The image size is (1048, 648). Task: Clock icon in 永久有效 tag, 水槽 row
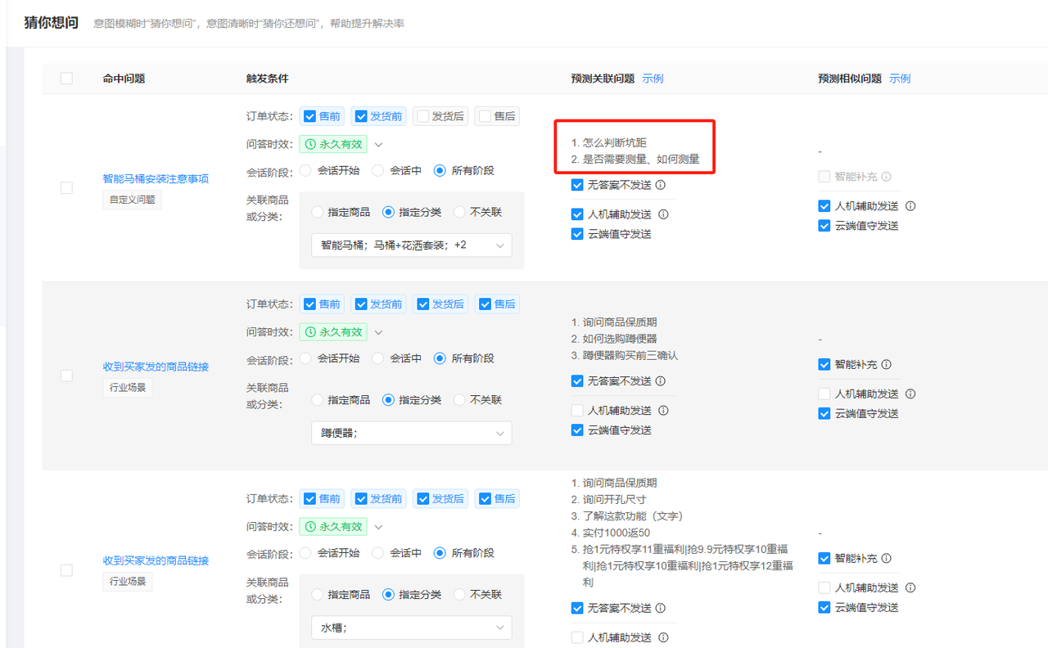310,527
